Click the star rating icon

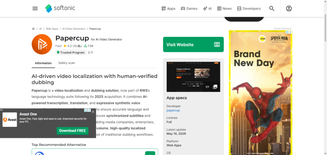(65, 46)
